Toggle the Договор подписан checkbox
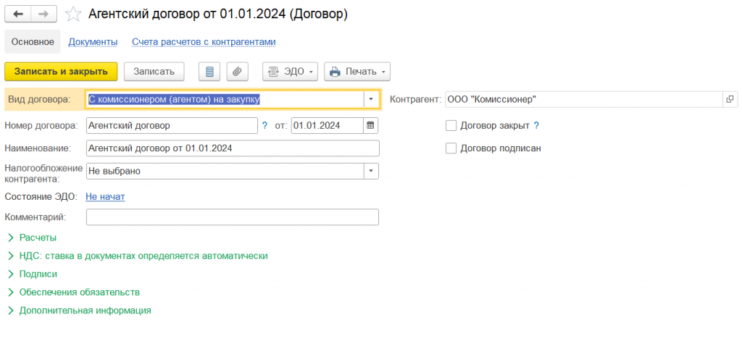The image size is (742, 354). 451,148
